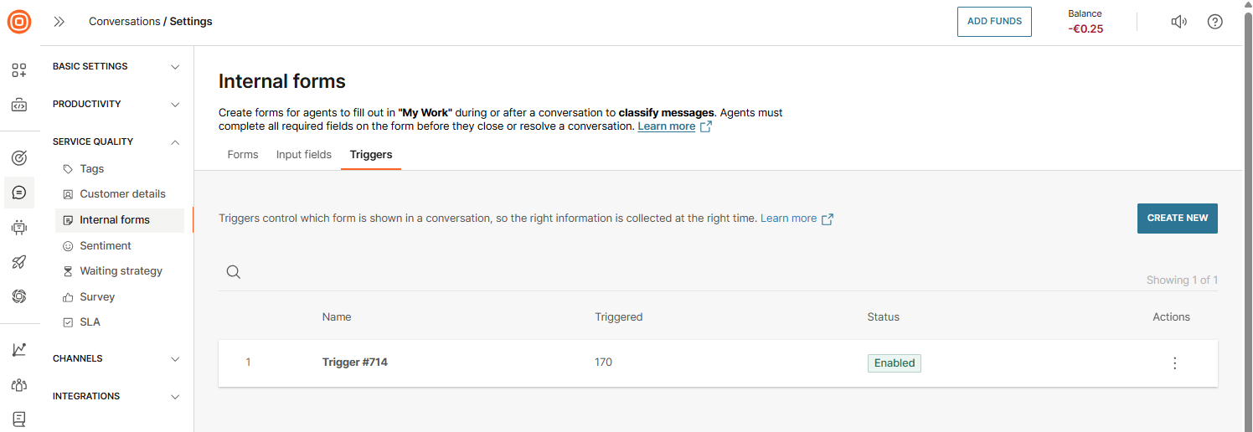Screen dimensions: 1253x432
Task: Click the rocket icon in left rail
Action: (x=19, y=262)
